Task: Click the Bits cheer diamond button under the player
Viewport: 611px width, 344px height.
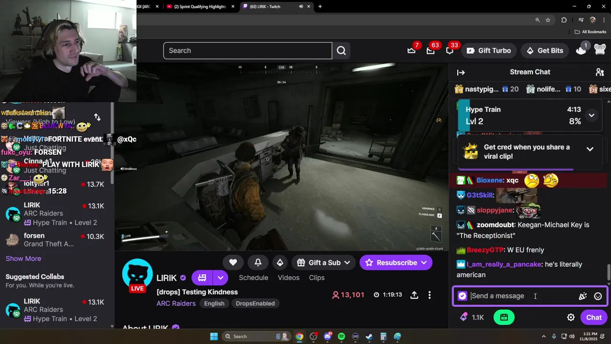Action: pyautogui.click(x=280, y=263)
